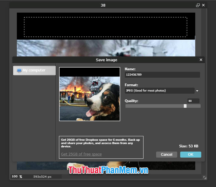Click the Quality value box showing 80
This screenshot has height=187, width=216.
[x=193, y=101]
